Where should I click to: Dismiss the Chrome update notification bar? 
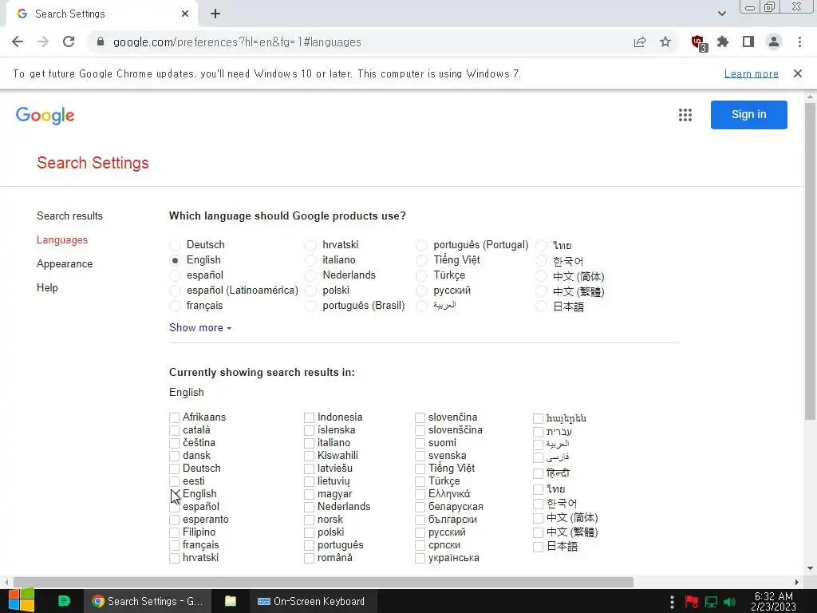[x=798, y=73]
